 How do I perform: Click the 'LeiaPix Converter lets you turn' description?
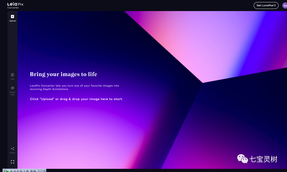pyautogui.click(x=74, y=87)
